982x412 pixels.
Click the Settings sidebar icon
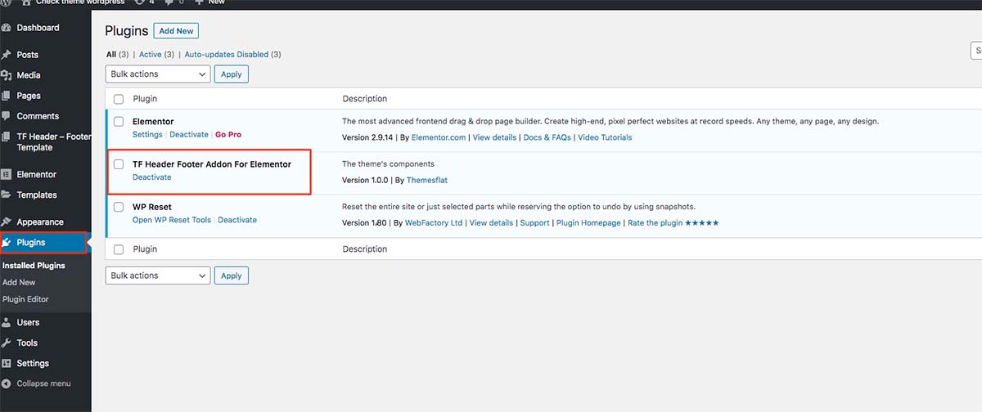[7, 363]
